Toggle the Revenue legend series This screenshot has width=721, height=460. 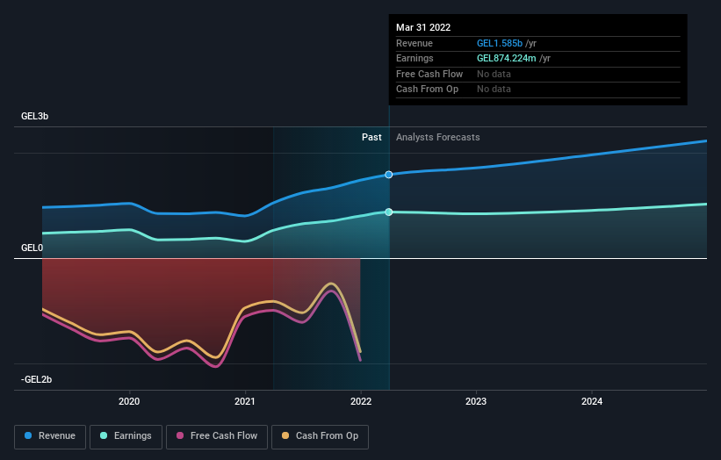[x=50, y=436]
